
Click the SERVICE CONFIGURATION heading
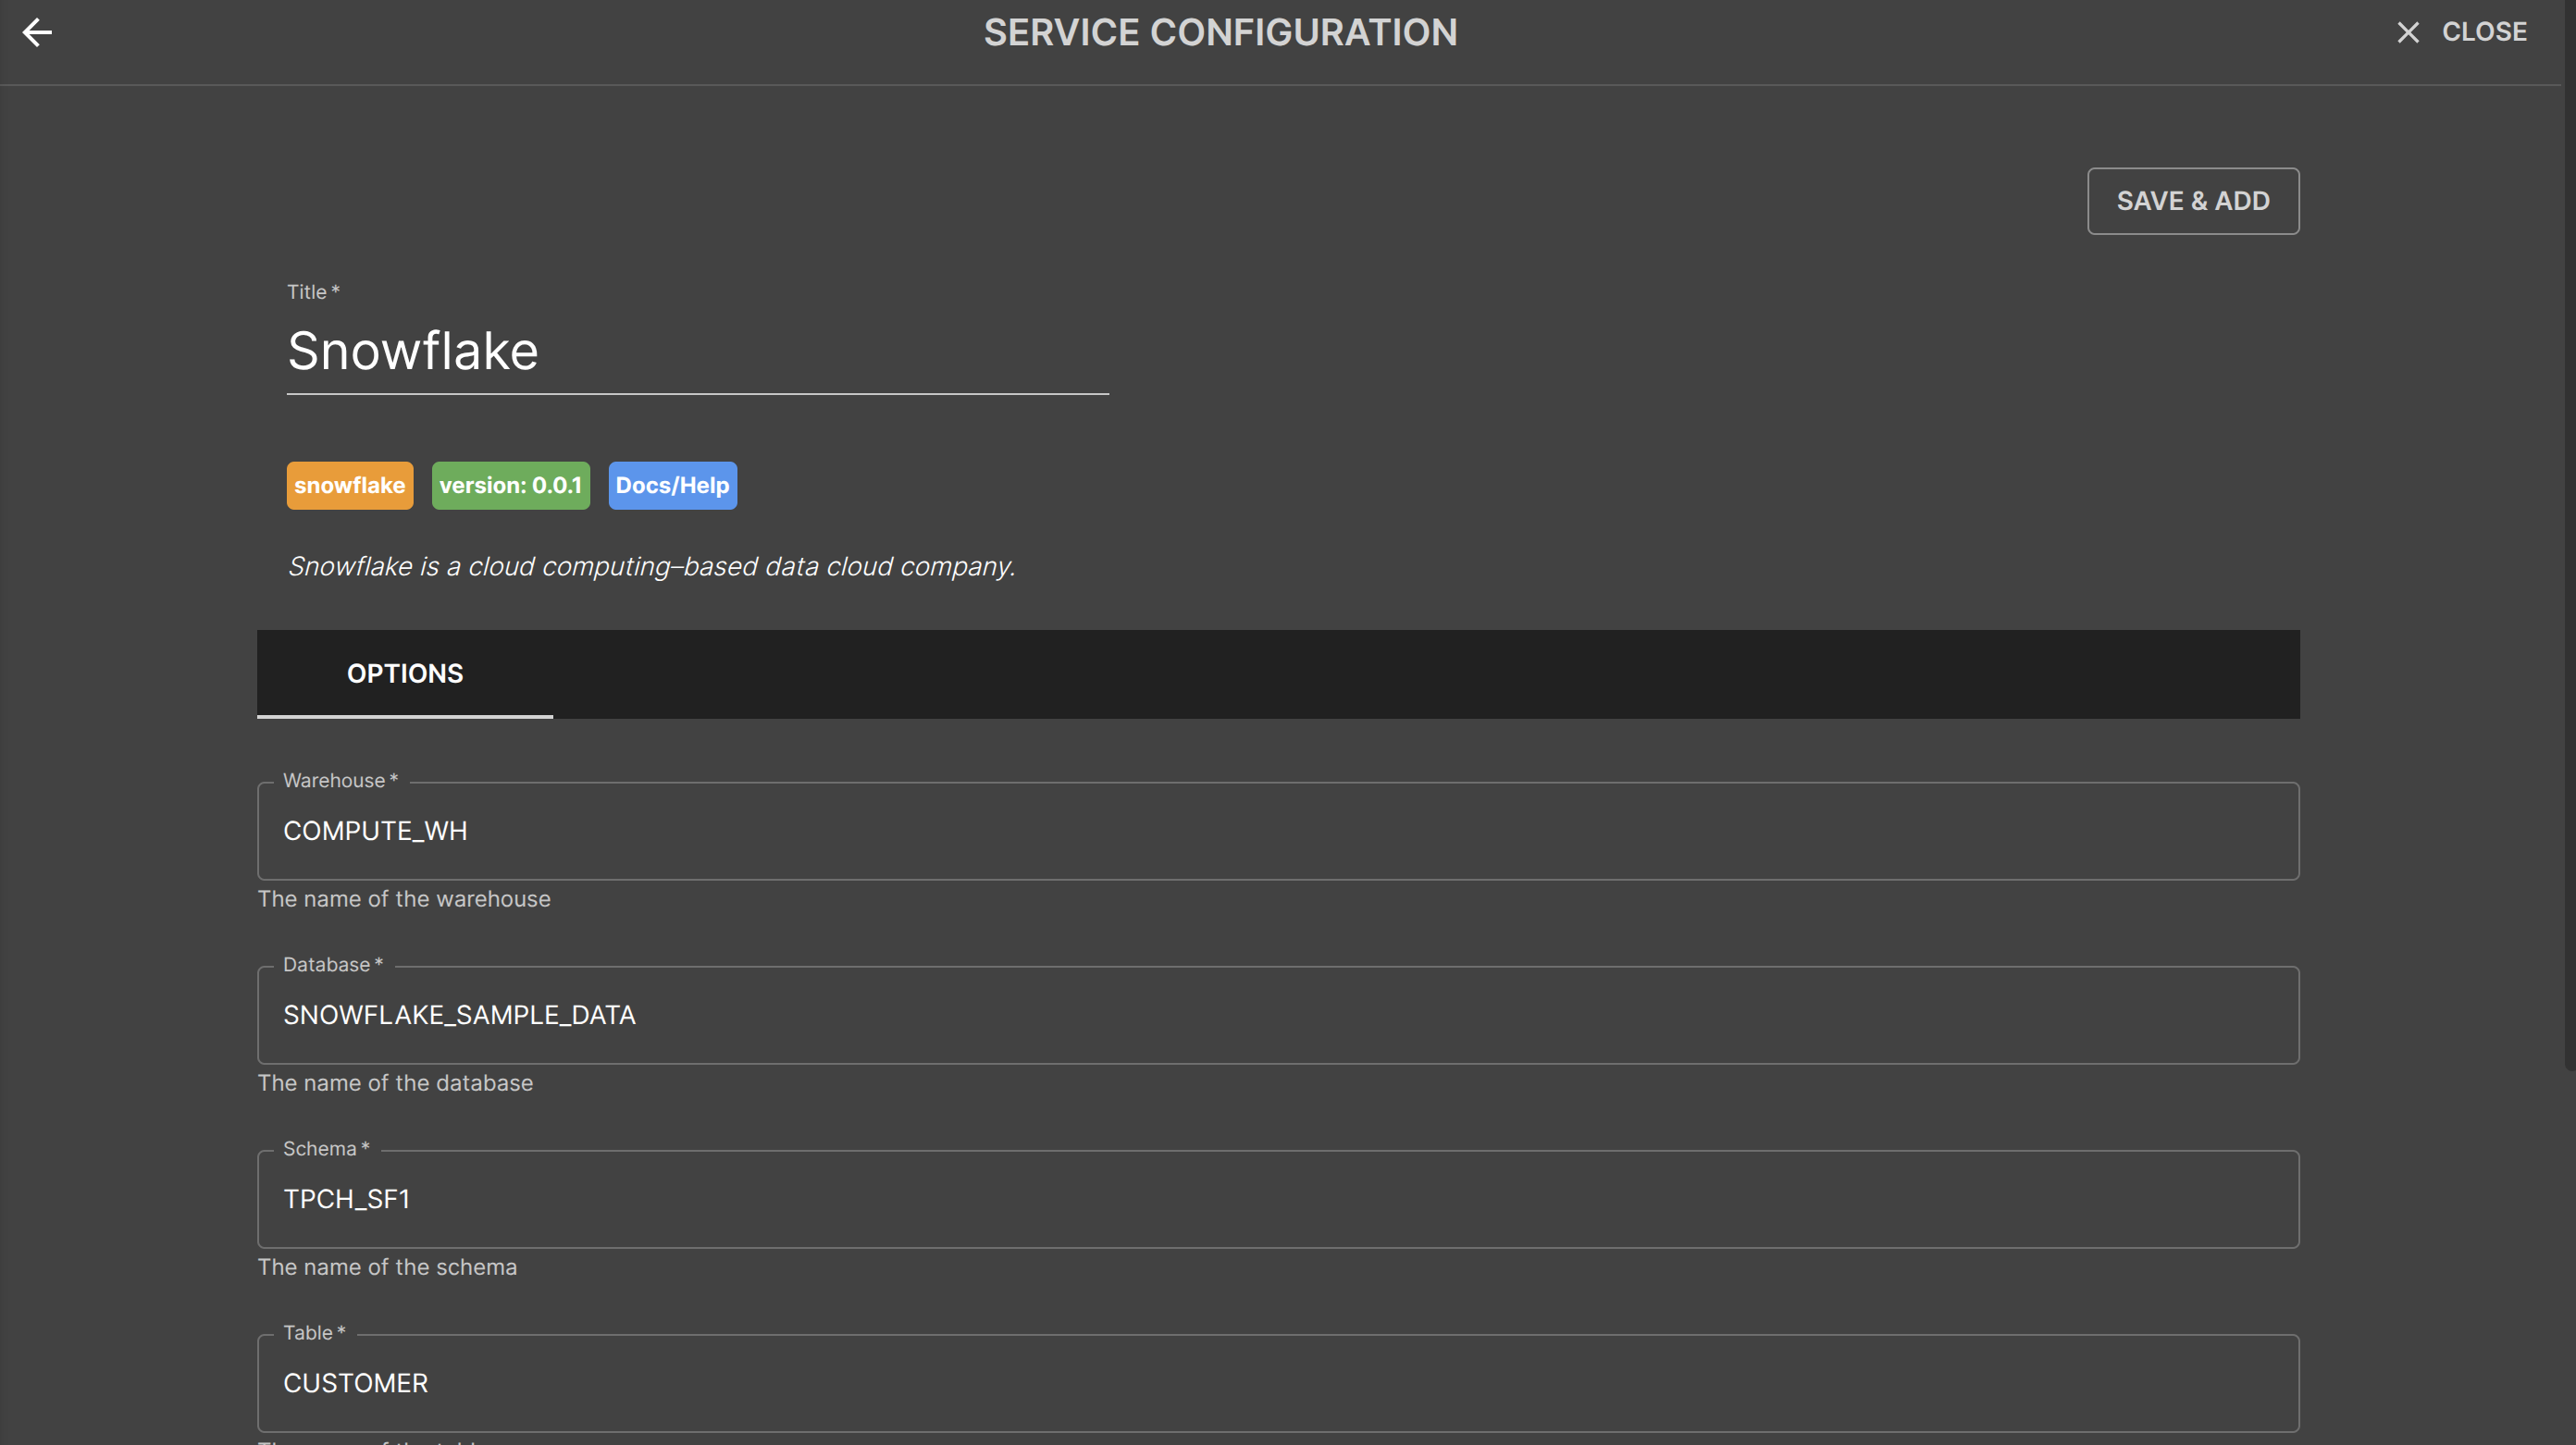1220,32
